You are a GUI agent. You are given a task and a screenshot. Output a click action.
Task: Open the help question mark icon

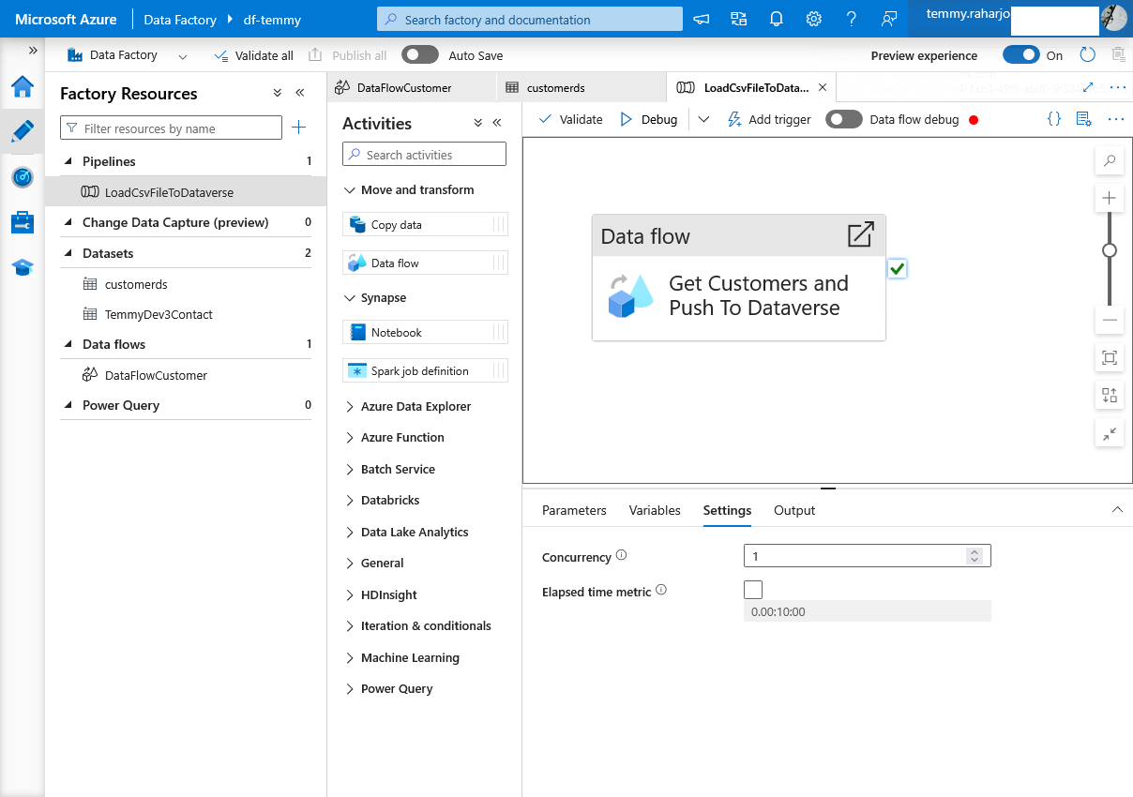852,19
